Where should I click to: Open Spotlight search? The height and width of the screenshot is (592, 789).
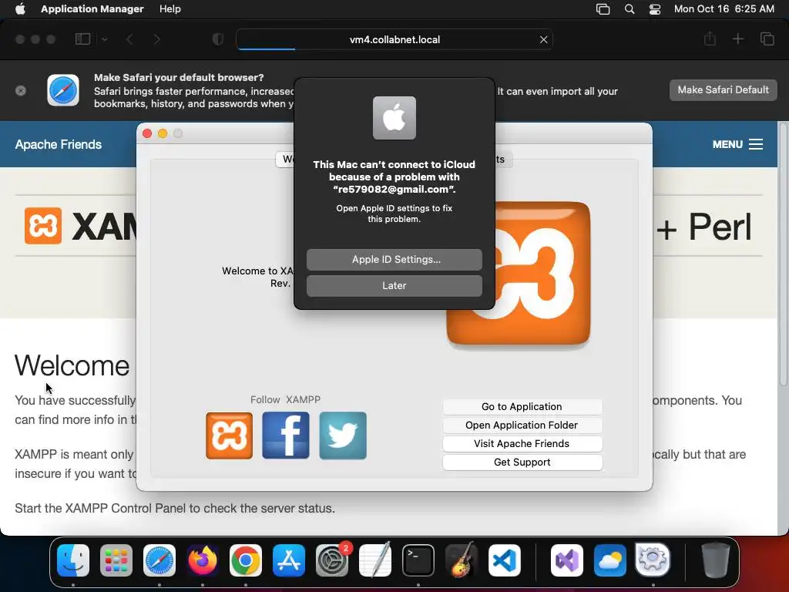(x=629, y=9)
